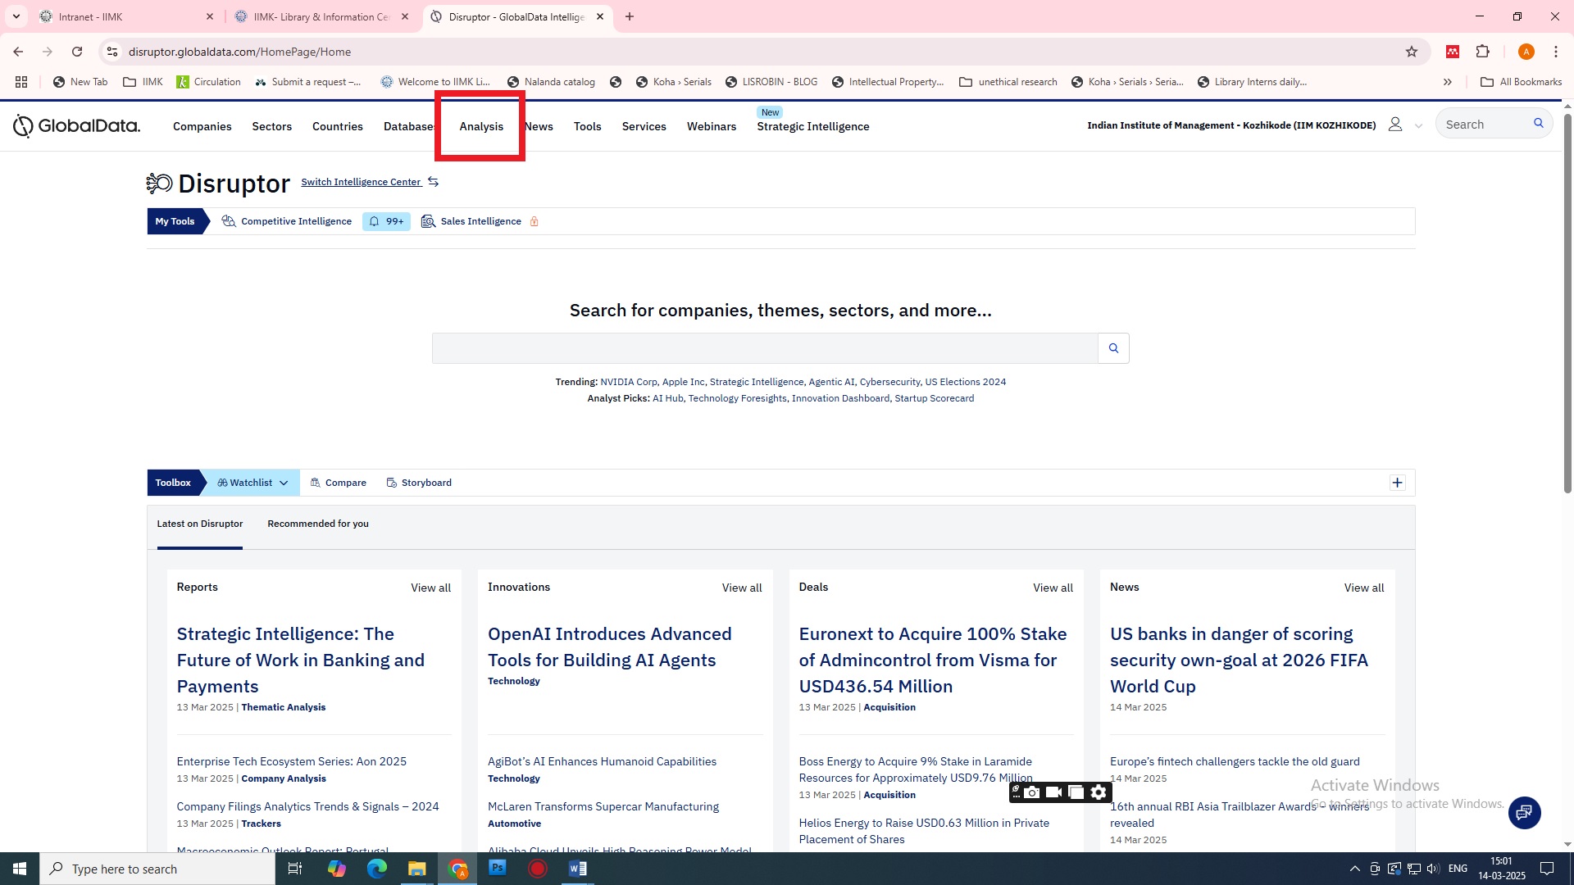Show the hidden bookmarks overflow chevron
The height and width of the screenshot is (885, 1574).
tap(1448, 82)
